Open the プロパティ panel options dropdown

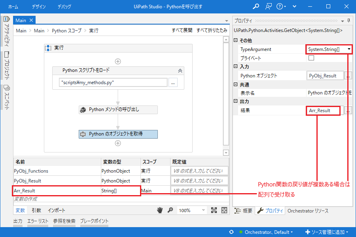(x=343, y=21)
